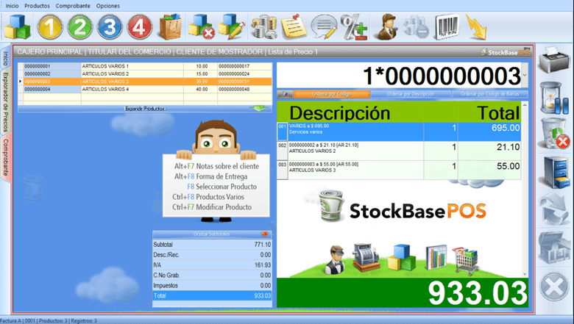Click the trash bin with red X

555,133
